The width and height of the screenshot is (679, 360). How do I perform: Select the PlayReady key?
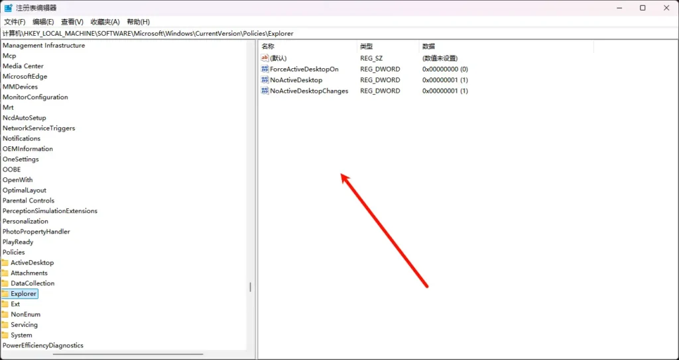[18, 242]
